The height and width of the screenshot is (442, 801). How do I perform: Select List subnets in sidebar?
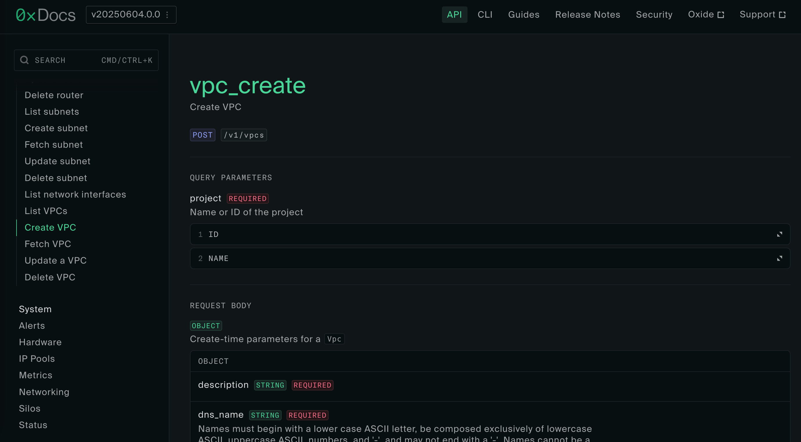point(52,112)
